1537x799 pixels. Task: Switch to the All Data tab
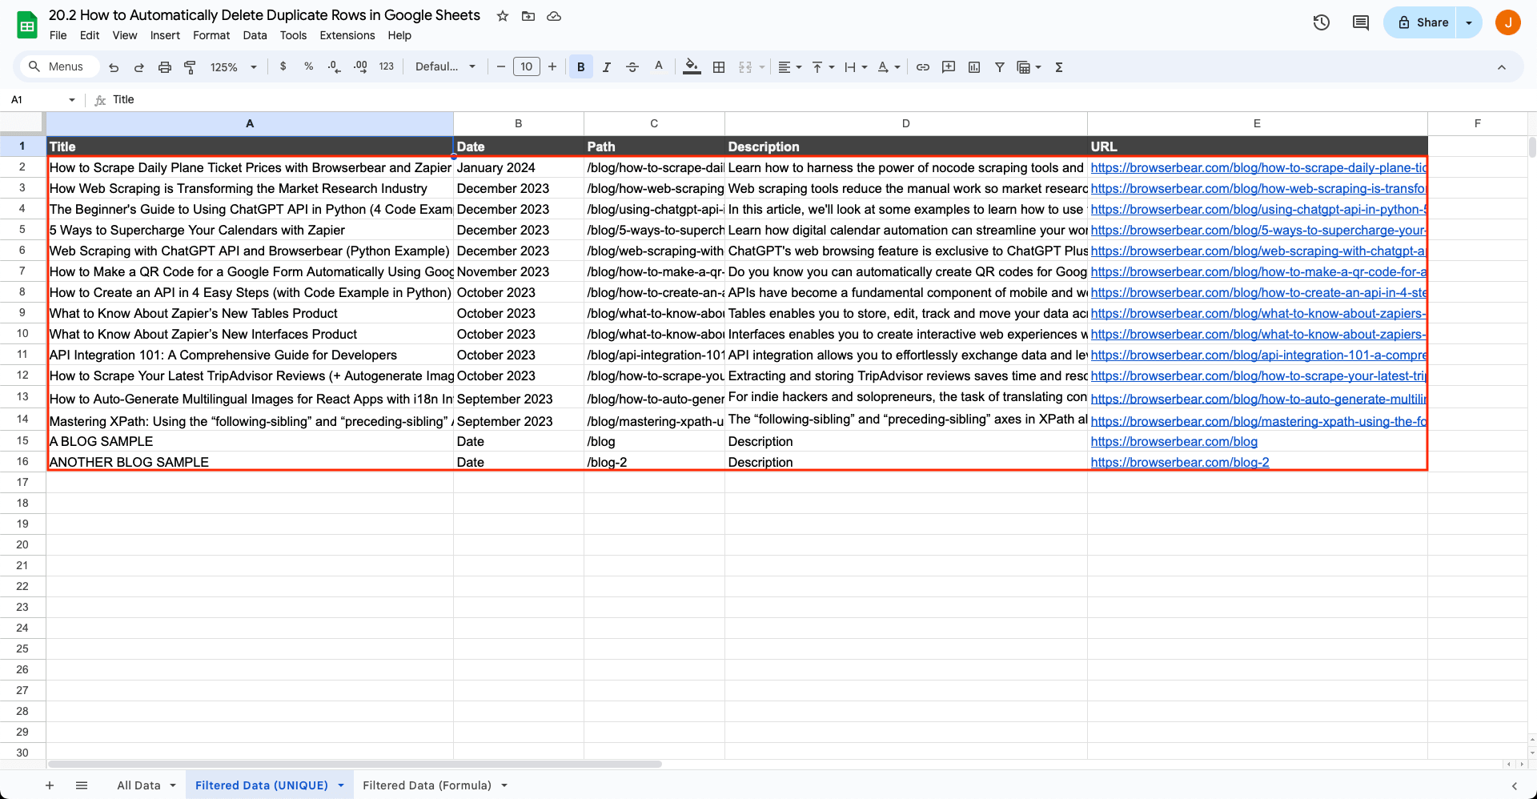coord(139,785)
